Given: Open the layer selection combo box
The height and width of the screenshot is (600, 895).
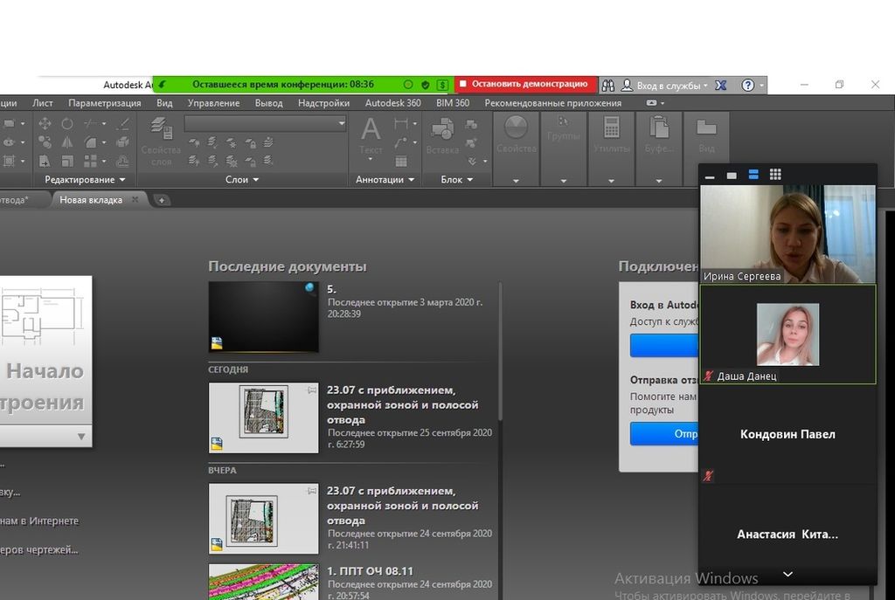Looking at the screenshot, I should point(265,123).
